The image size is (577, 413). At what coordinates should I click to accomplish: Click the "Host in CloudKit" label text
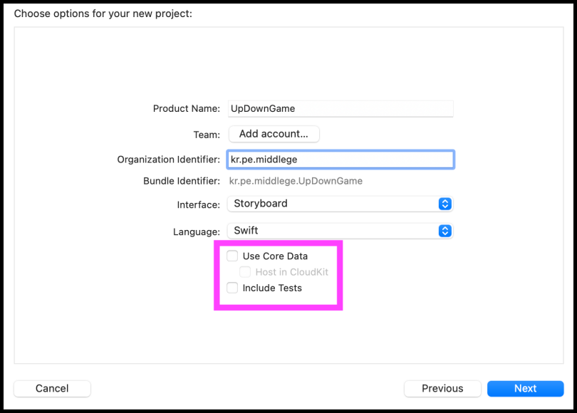(x=291, y=272)
